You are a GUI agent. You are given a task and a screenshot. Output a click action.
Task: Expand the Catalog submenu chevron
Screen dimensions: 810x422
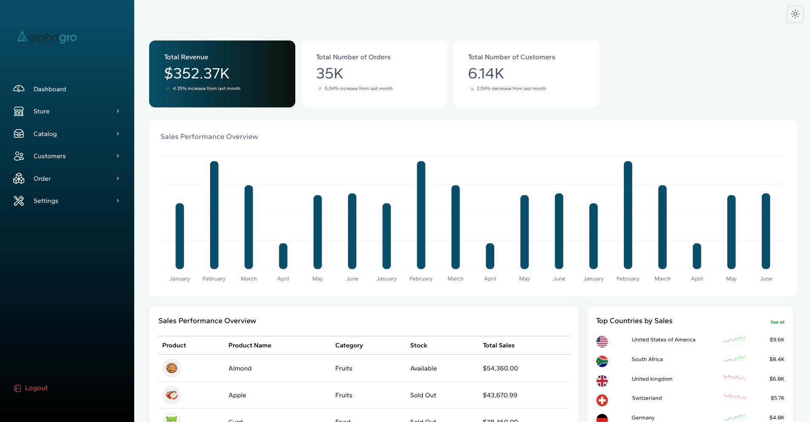coord(118,134)
